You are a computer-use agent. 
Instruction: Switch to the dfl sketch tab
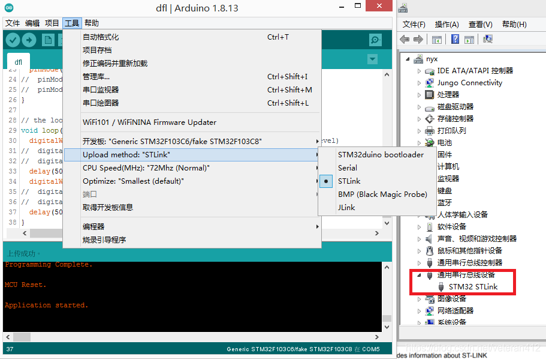point(18,62)
